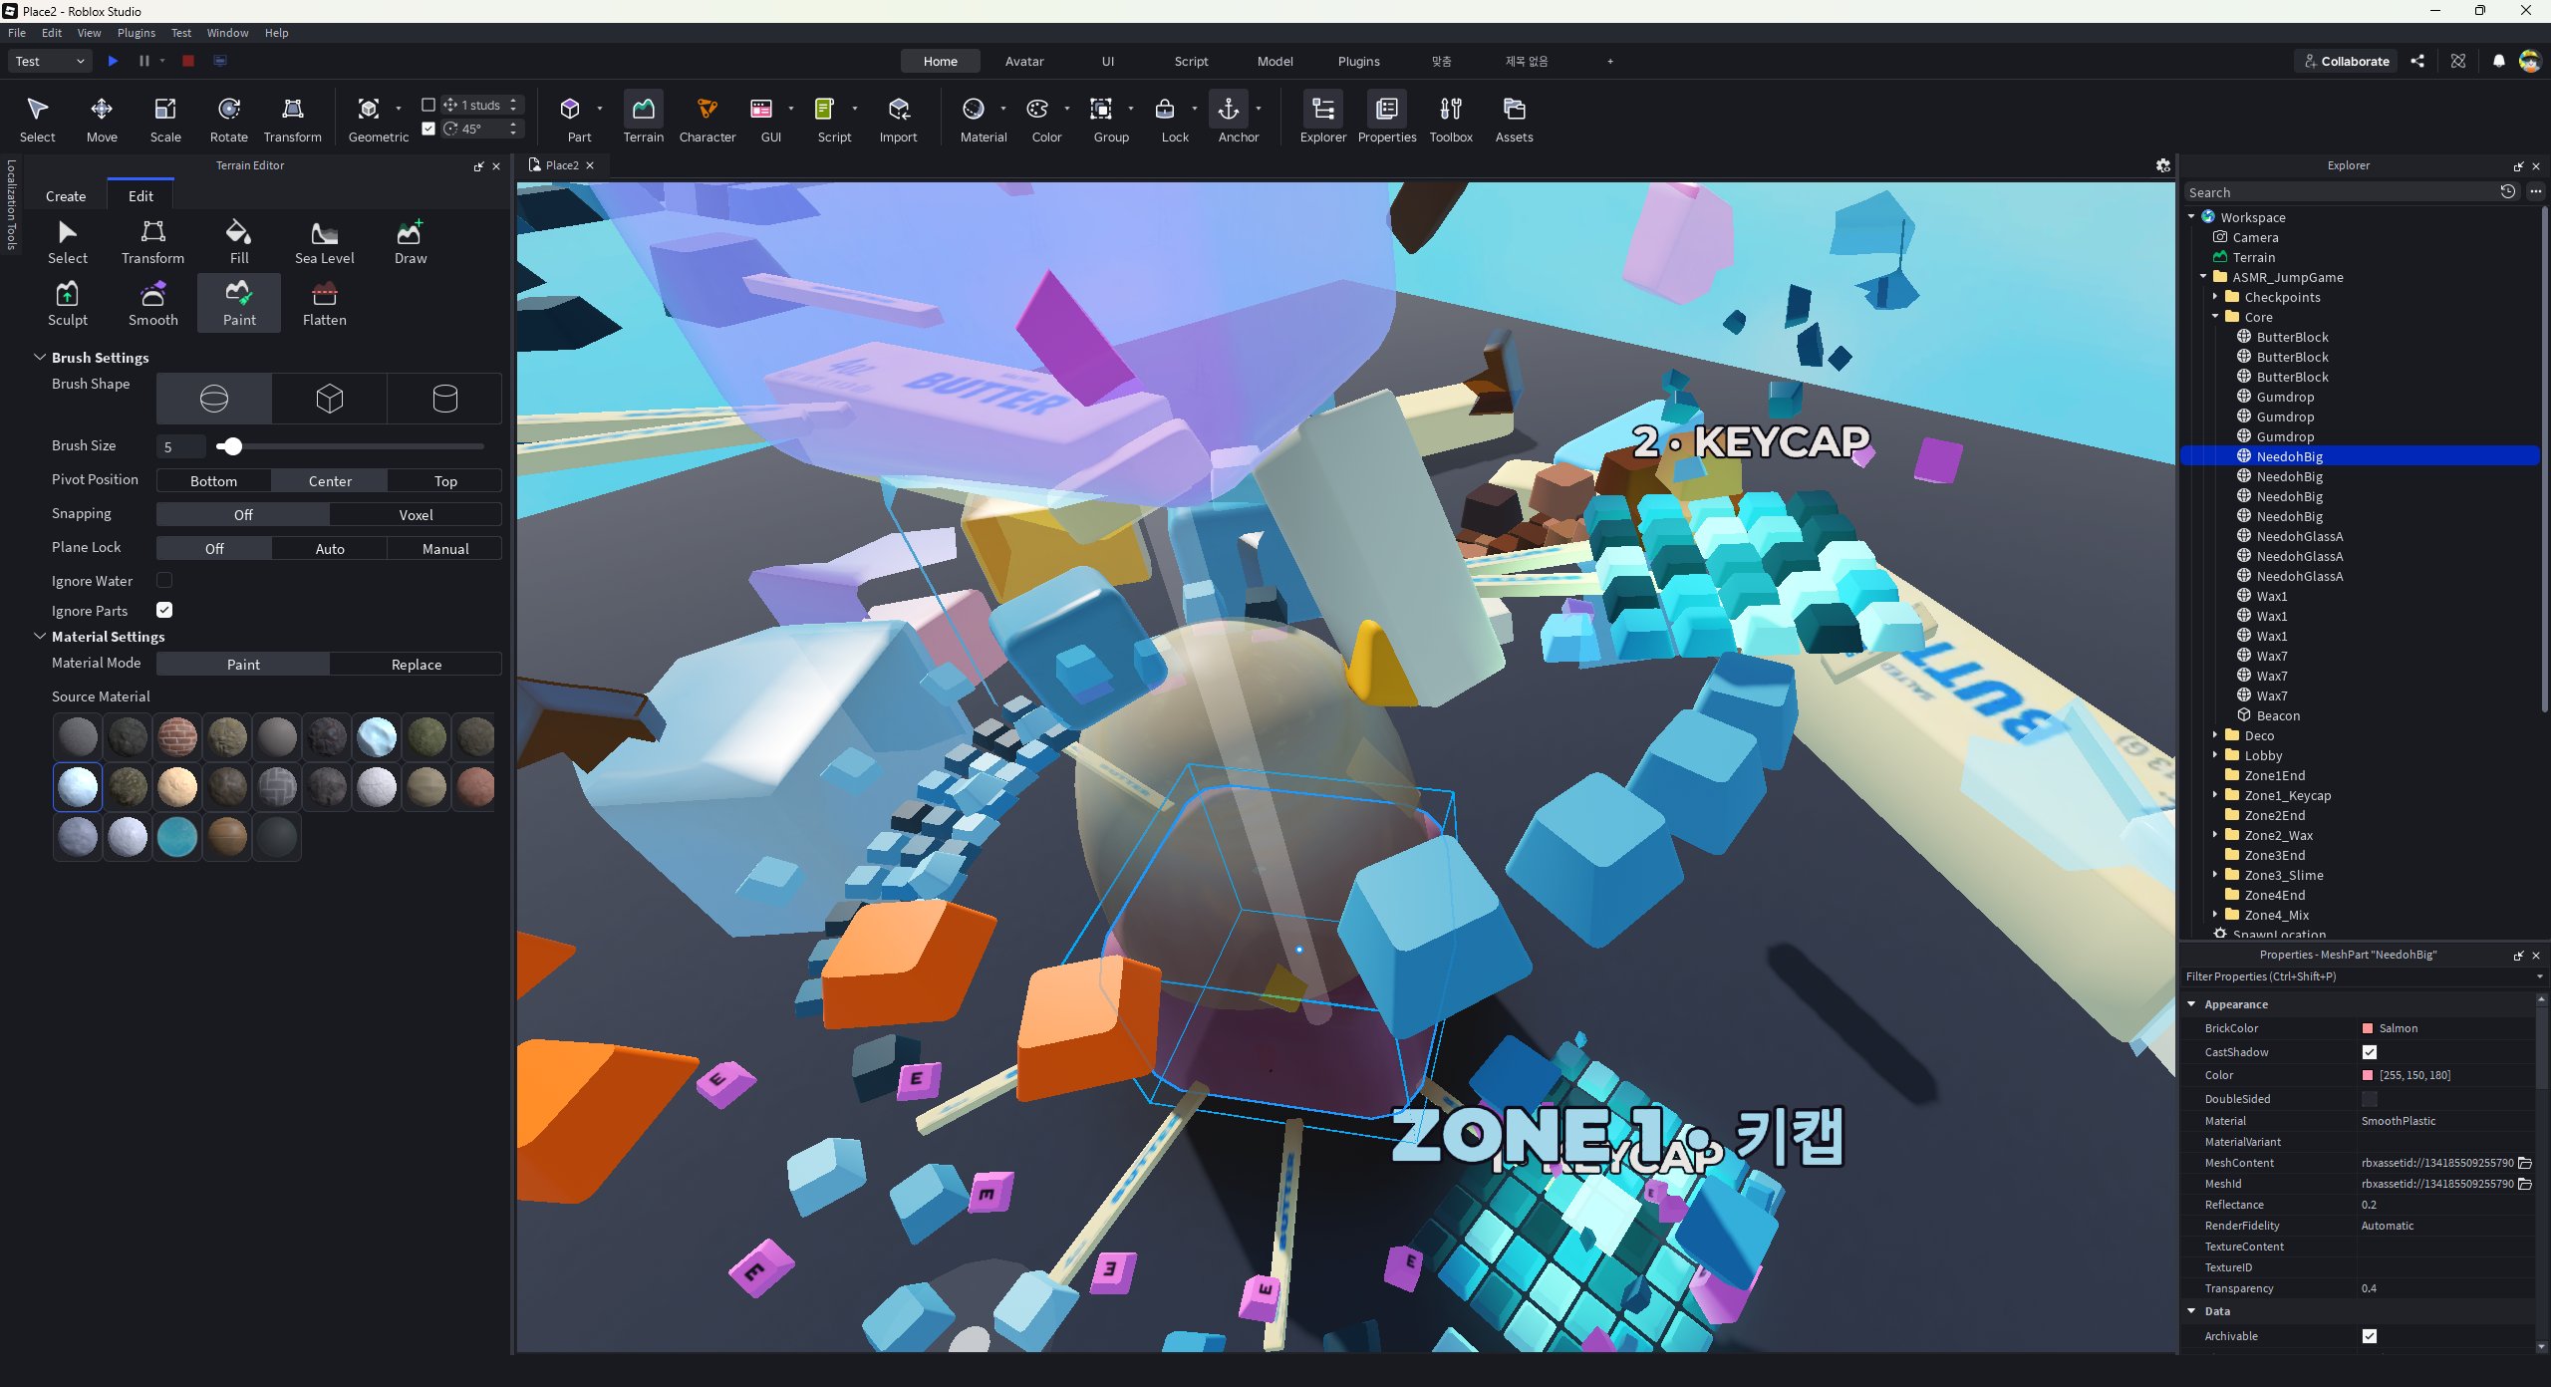Screen dimensions: 2551x1387
Task: Switch to Terrain Editor Create tab
Action: (66, 196)
